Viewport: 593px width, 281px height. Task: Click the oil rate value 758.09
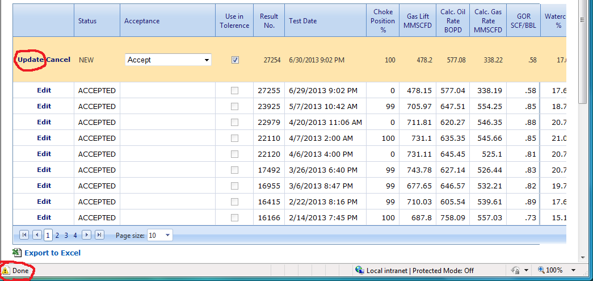453,218
